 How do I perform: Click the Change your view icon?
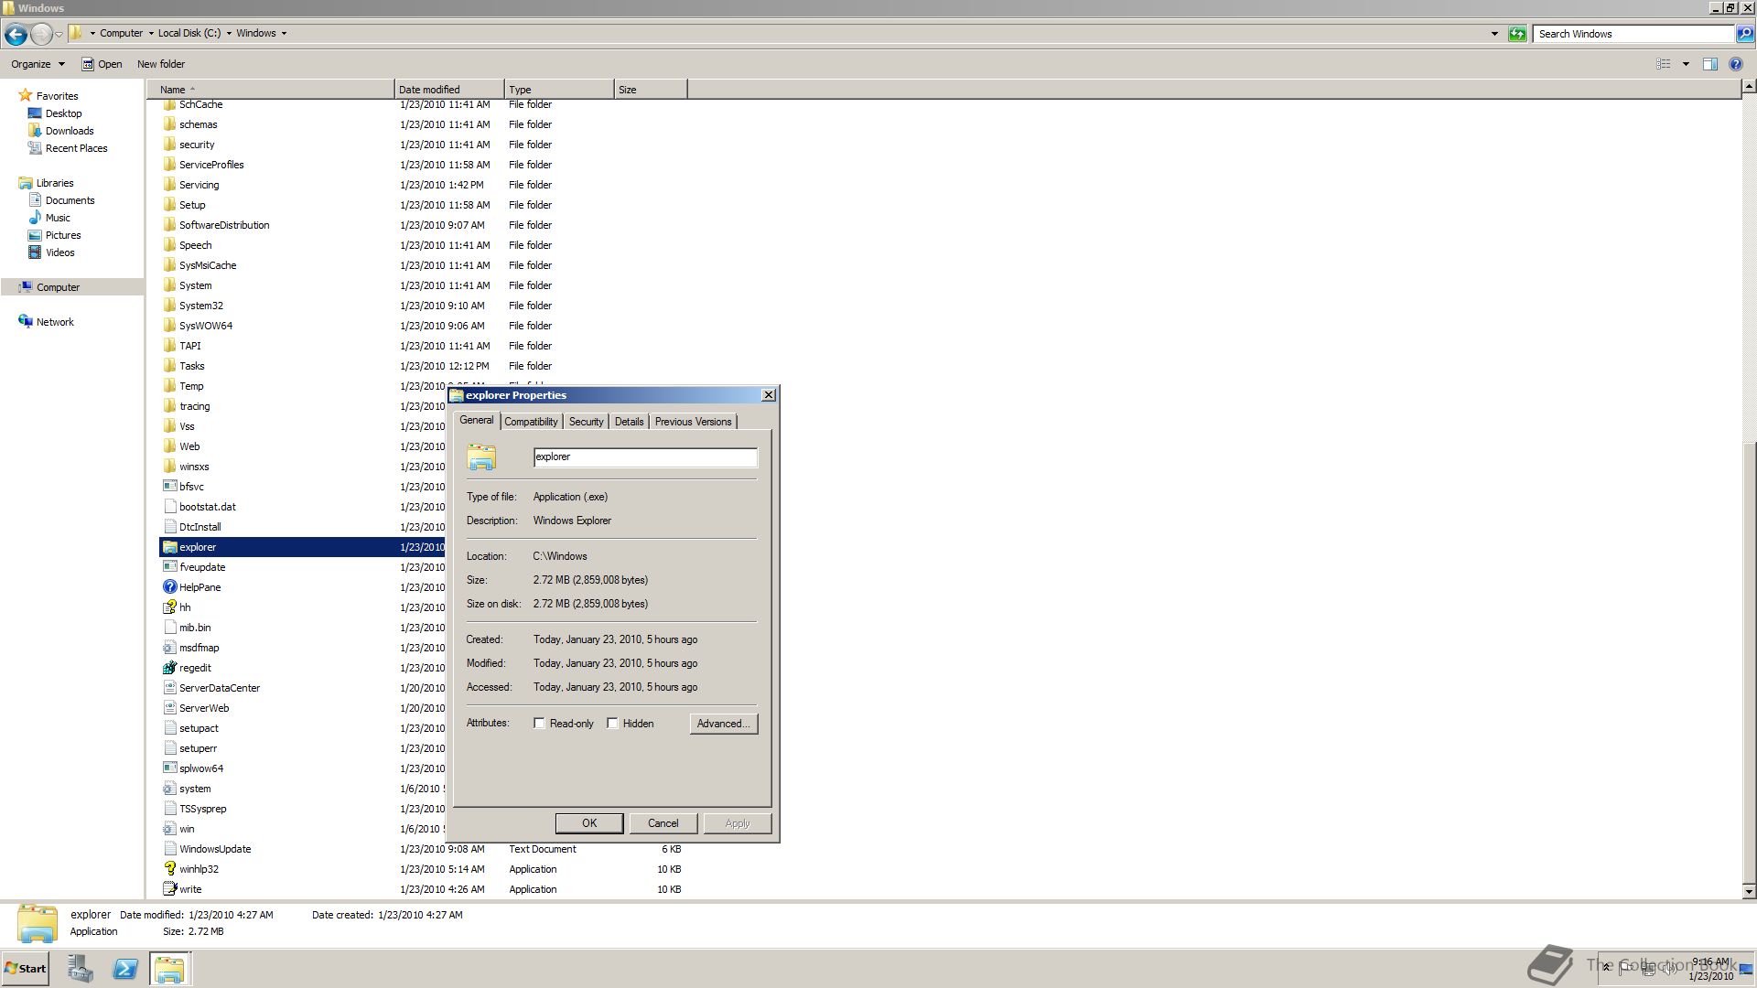click(1664, 64)
